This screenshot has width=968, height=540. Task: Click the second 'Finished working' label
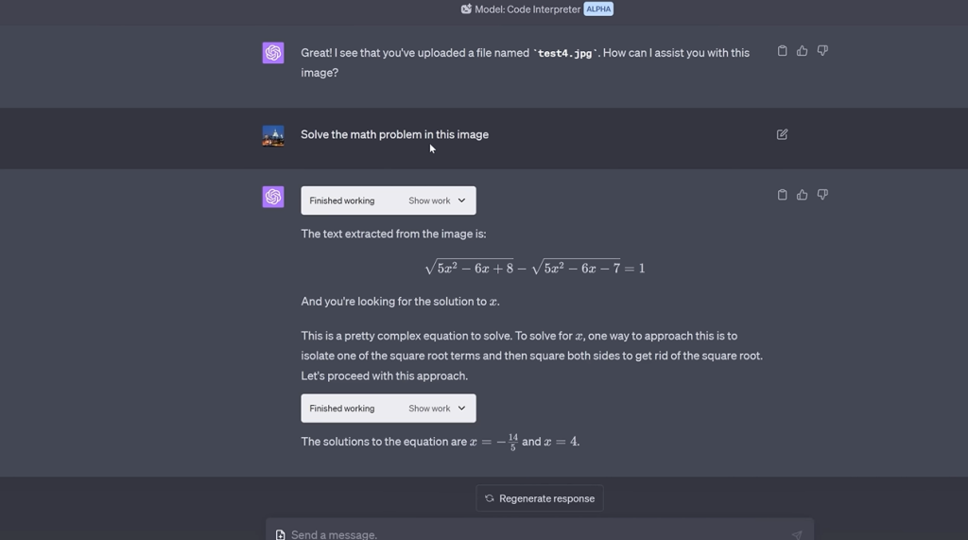342,409
